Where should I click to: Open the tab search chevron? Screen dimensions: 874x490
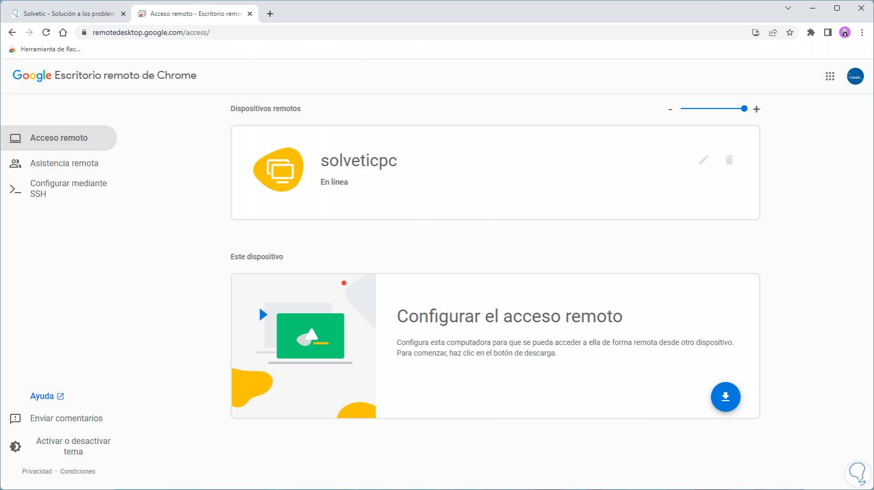point(788,8)
